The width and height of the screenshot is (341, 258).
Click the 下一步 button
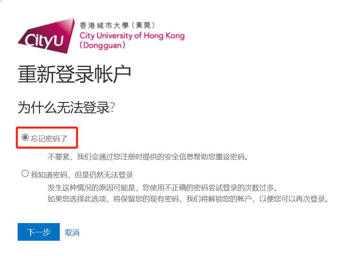pos(39,232)
